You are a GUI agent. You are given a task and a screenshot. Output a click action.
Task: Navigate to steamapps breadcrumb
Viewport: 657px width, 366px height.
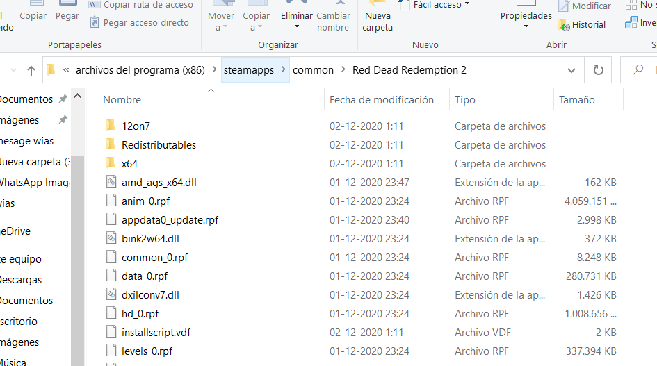click(x=249, y=70)
